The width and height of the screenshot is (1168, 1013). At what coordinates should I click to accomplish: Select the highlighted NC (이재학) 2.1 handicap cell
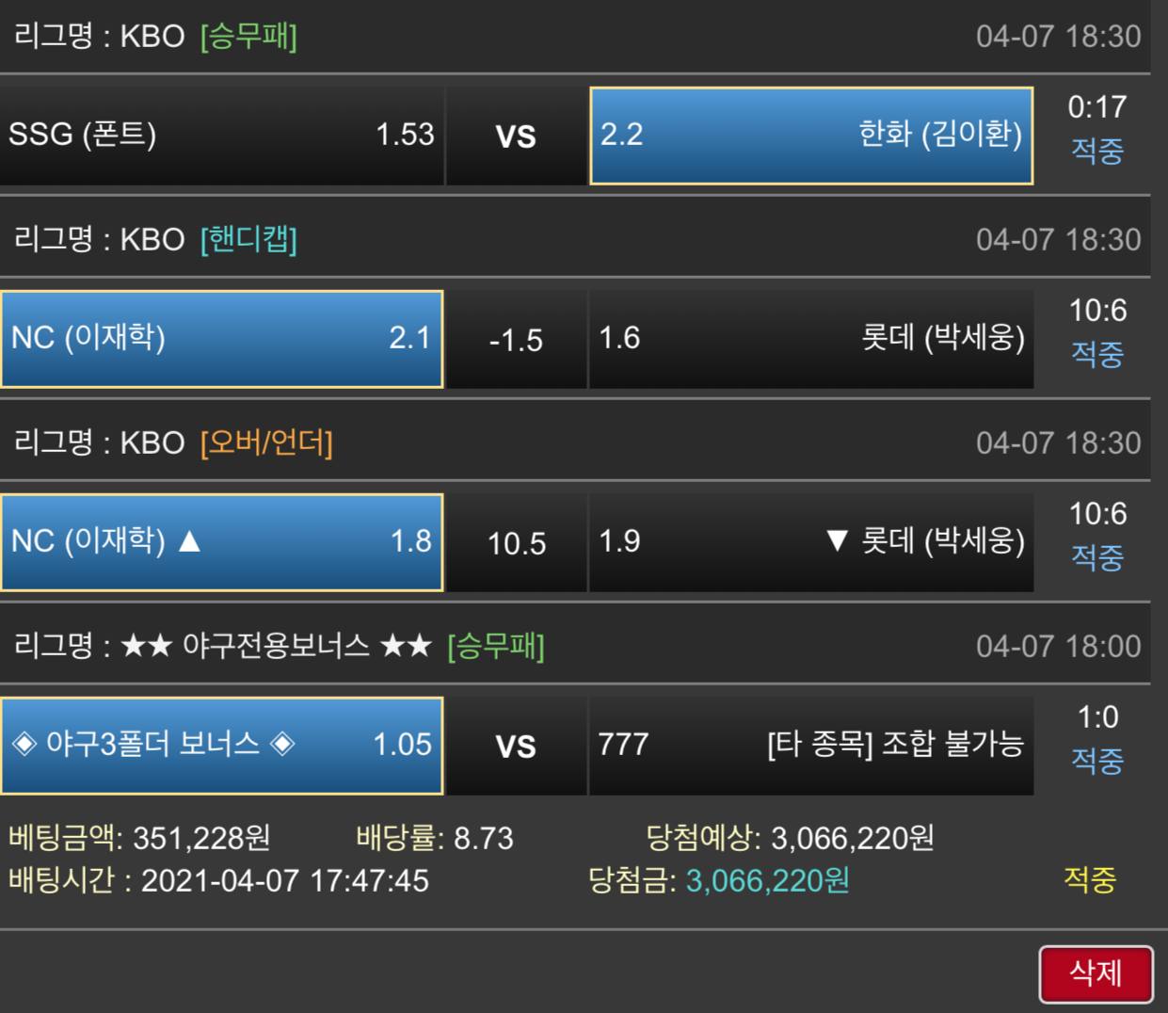(221, 339)
